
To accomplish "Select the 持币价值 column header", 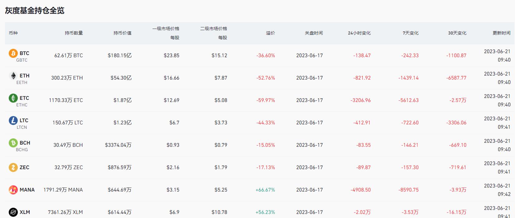I will tap(122, 33).
